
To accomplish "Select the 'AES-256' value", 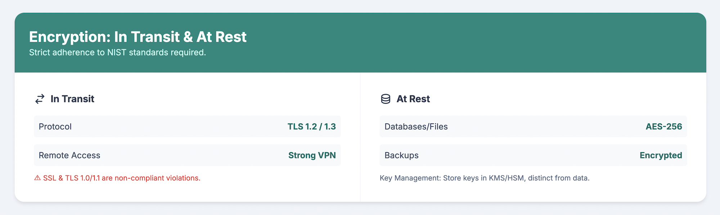I will (664, 126).
